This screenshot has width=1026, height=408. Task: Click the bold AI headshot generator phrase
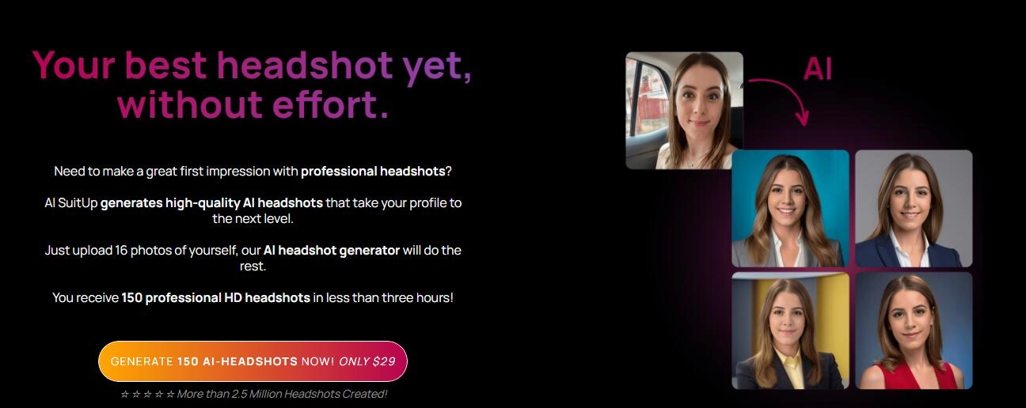pos(332,250)
